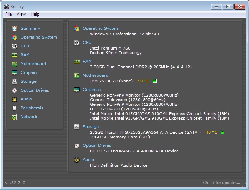249x190 pixels.
Task: Click the Operating System heading link in summary
Action: click(x=101, y=28)
